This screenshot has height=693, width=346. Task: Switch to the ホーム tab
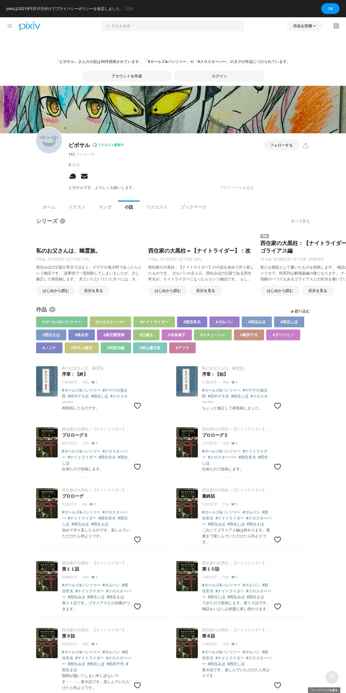point(49,207)
